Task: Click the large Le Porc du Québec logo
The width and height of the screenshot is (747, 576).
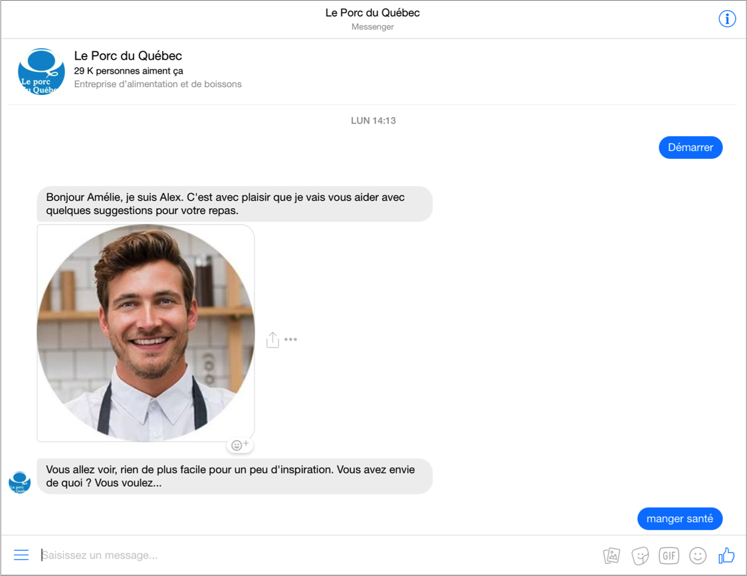Action: 41,71
